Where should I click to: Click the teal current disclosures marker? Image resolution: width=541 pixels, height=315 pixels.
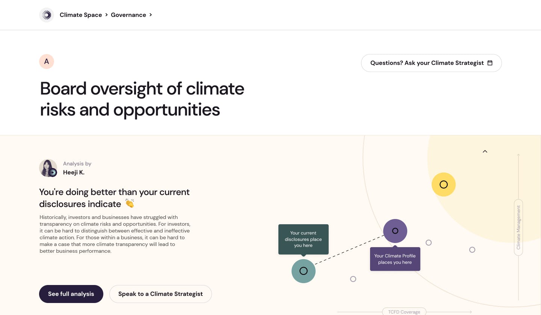point(304,271)
